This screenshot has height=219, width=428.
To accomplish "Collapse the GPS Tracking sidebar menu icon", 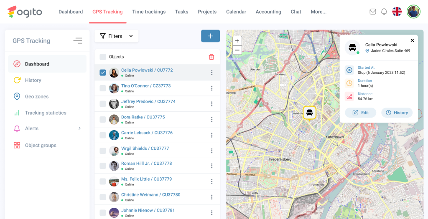I will [x=78, y=40].
